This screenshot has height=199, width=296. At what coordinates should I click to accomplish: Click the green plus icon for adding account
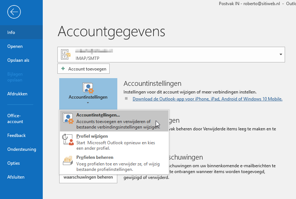point(63,69)
